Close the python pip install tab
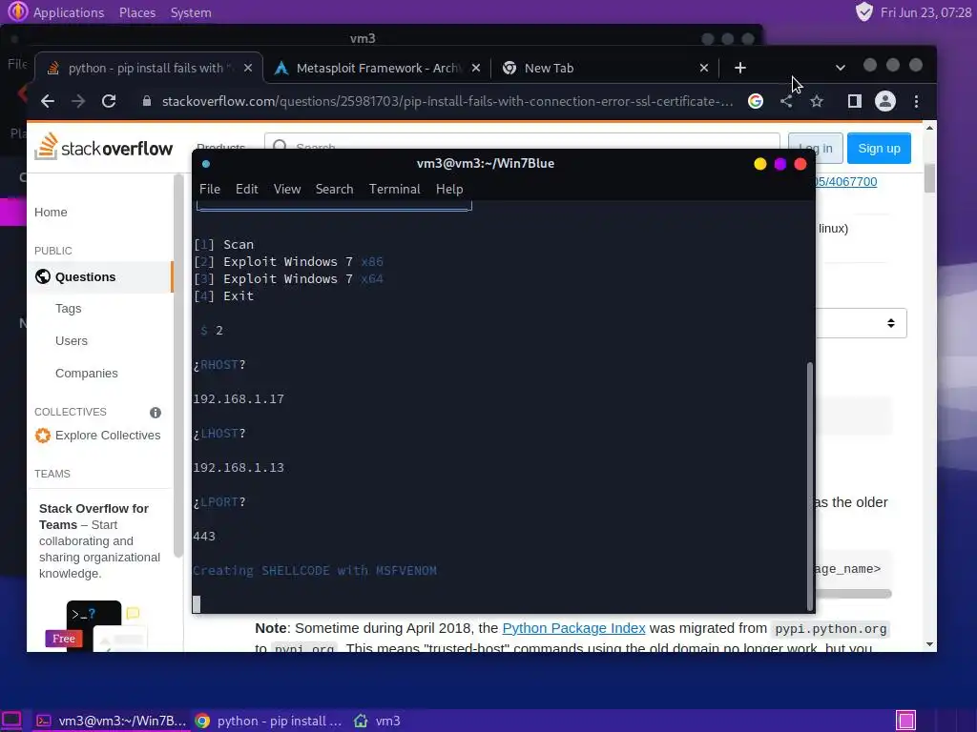Viewport: 977px width, 732px height. (248, 68)
